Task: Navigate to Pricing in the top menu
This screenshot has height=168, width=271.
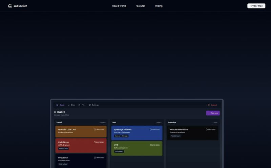Action: pyautogui.click(x=159, y=6)
